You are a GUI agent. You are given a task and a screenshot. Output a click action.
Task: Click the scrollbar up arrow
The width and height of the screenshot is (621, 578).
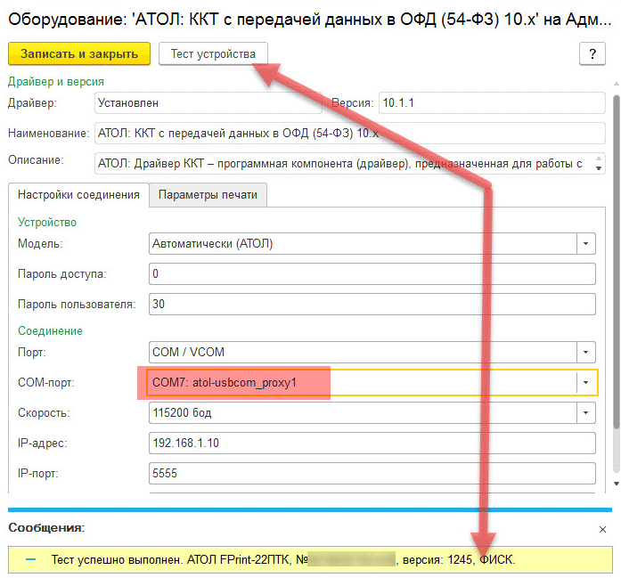click(x=616, y=84)
